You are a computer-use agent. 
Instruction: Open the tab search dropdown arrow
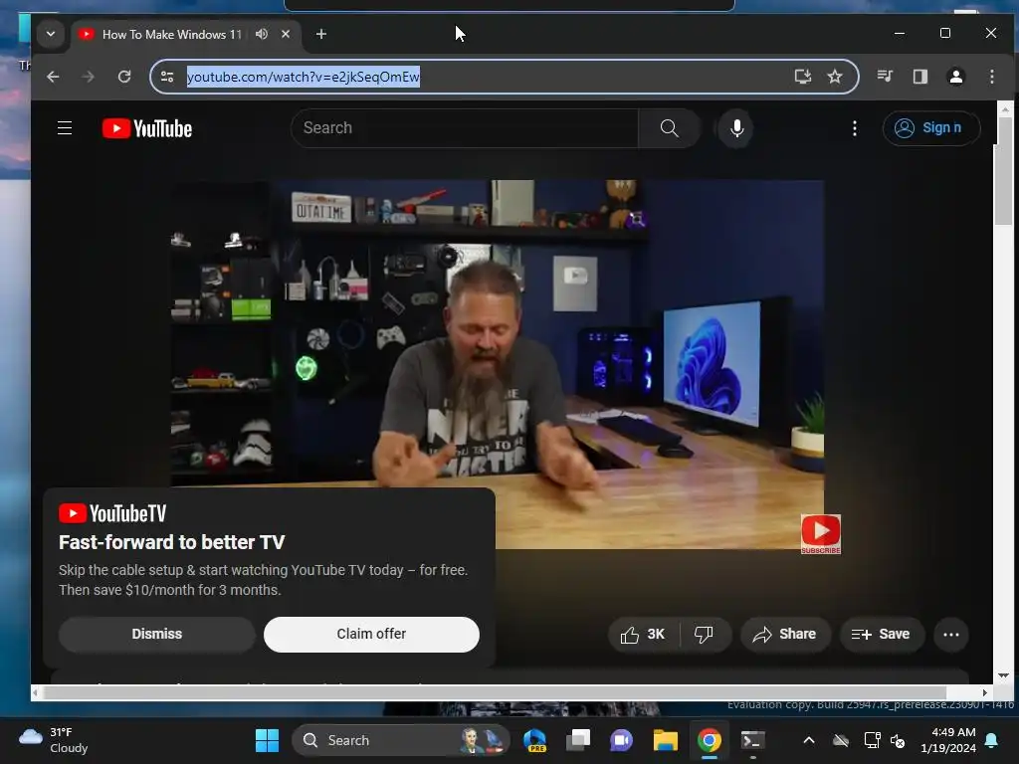click(51, 34)
